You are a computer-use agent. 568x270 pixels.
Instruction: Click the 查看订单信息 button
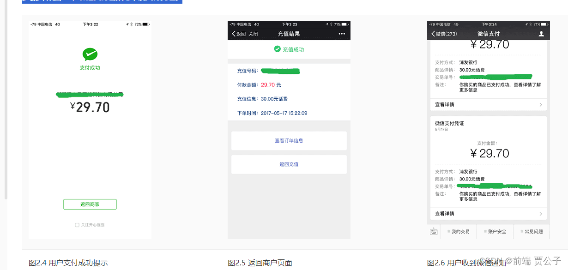(289, 141)
